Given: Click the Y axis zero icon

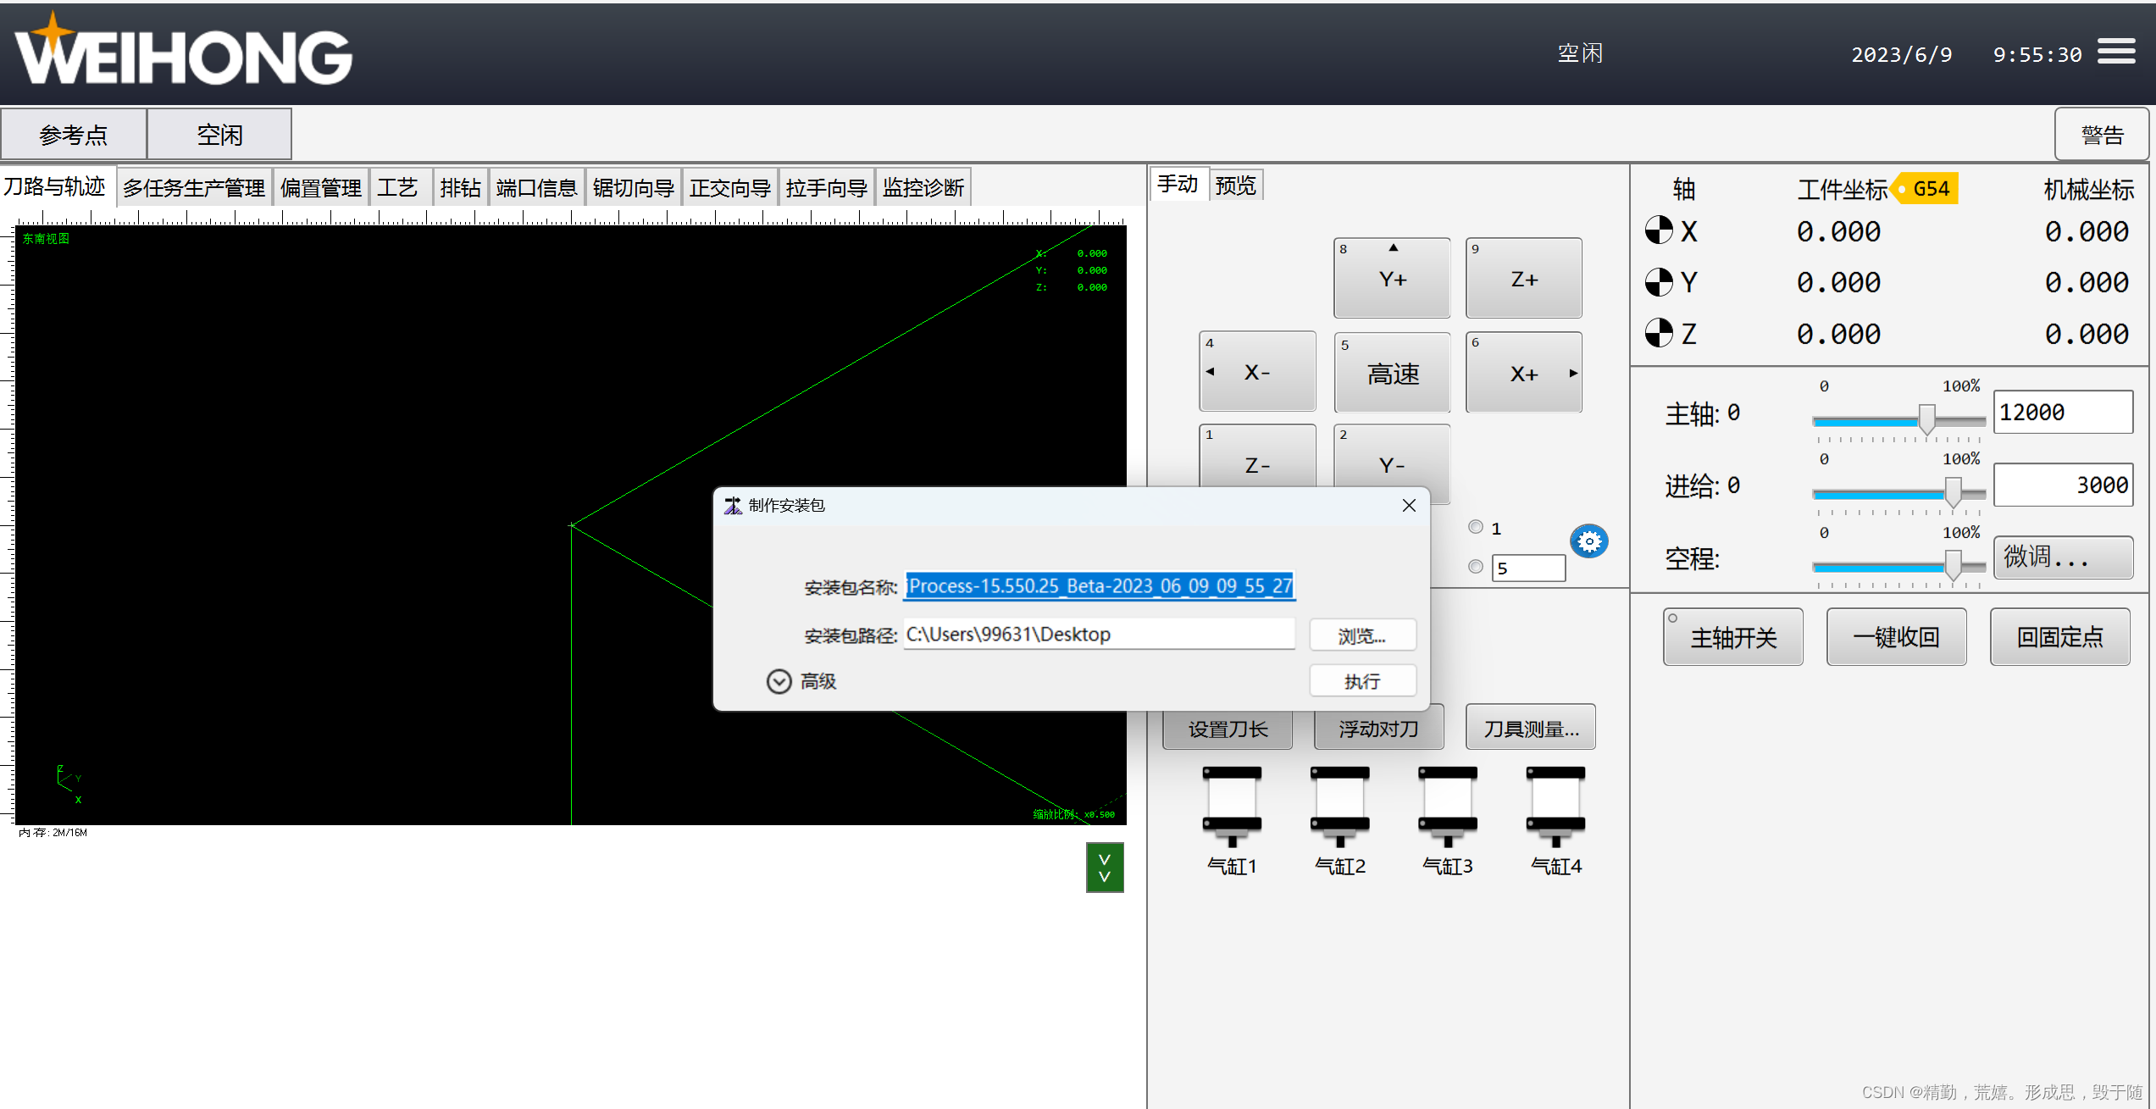Looking at the screenshot, I should [x=1658, y=282].
